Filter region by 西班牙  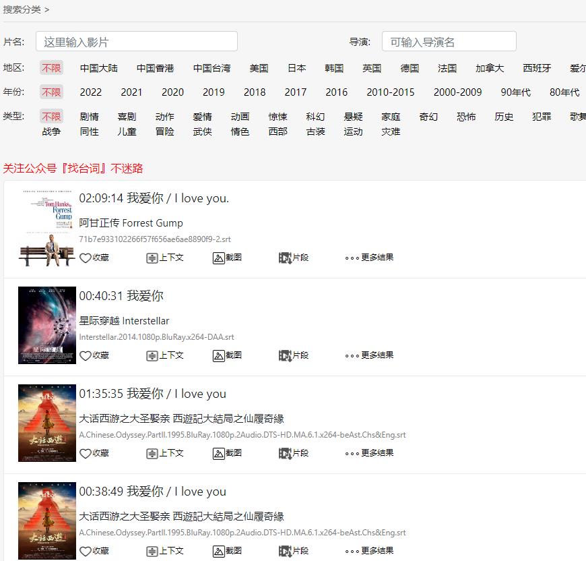[x=537, y=68]
